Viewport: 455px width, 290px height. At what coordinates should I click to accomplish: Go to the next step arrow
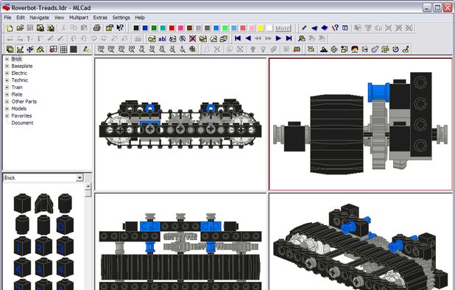click(x=278, y=38)
